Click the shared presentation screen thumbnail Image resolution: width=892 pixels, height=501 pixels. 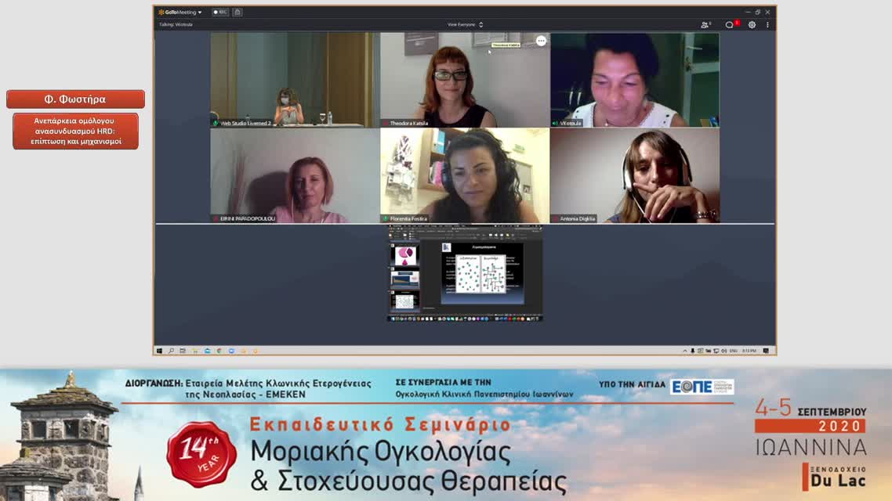coord(466,273)
